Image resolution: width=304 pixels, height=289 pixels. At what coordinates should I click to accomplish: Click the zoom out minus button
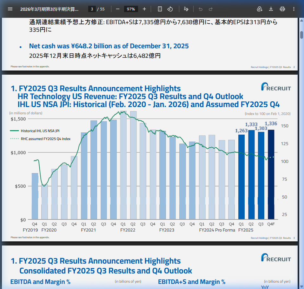click(118, 9)
